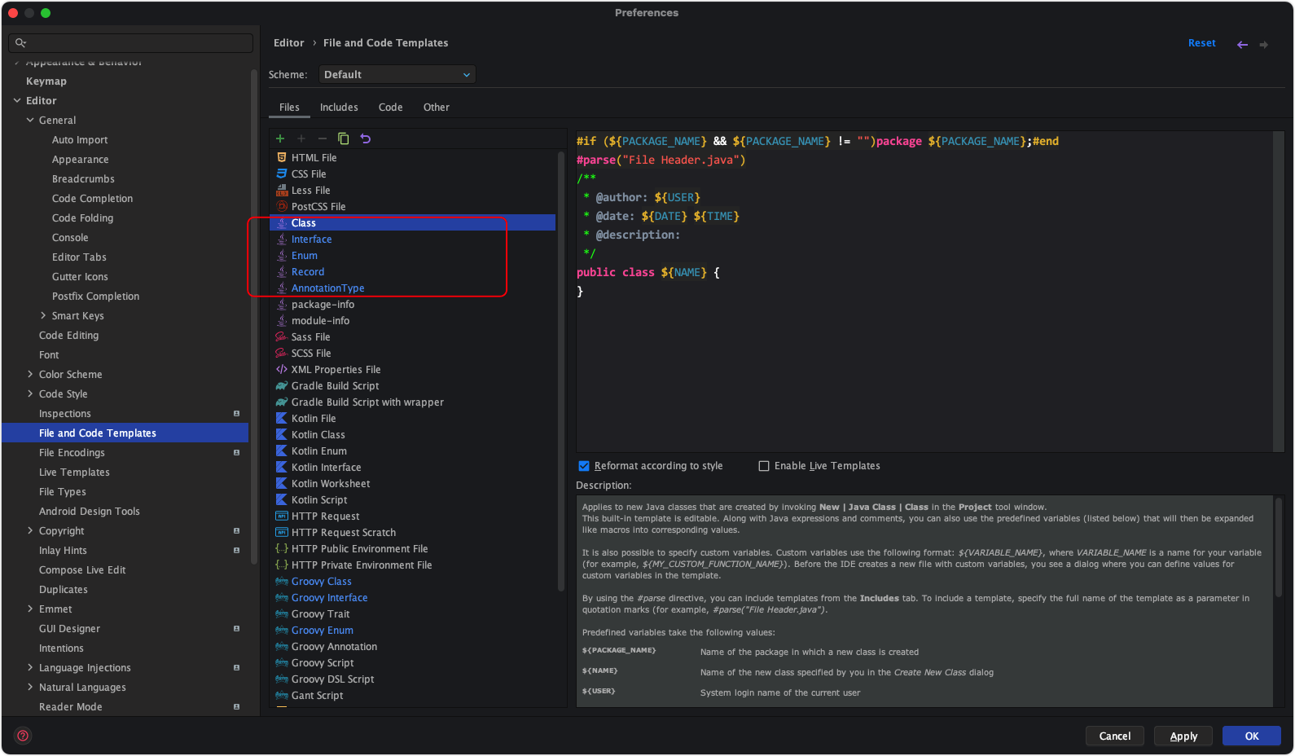1295x756 pixels.
Task: Click the SCSS File icon
Action: [282, 353]
